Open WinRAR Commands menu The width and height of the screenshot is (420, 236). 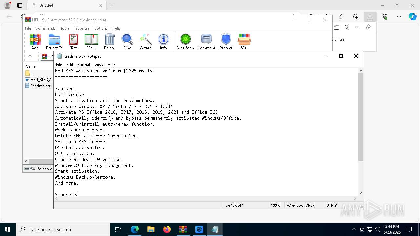(x=46, y=28)
